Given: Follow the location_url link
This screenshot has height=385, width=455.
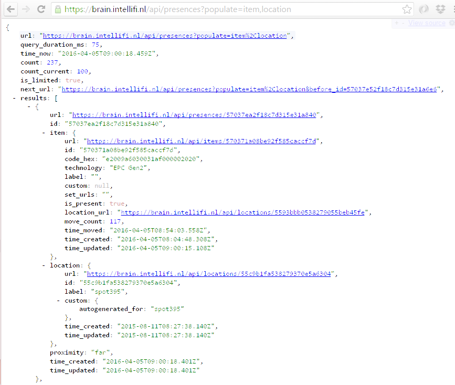Looking at the screenshot, I should click(x=242, y=212).
